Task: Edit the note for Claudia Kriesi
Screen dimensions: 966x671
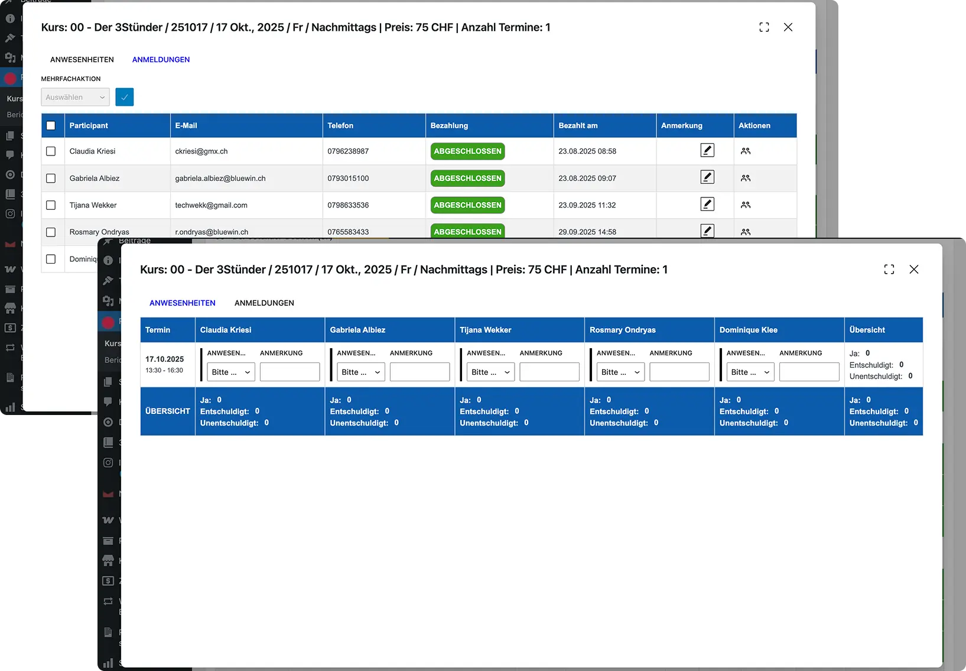Action: [x=707, y=151]
